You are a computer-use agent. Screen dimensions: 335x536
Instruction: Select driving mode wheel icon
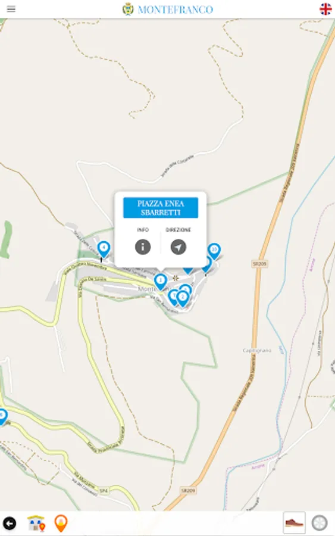[x=320, y=523]
